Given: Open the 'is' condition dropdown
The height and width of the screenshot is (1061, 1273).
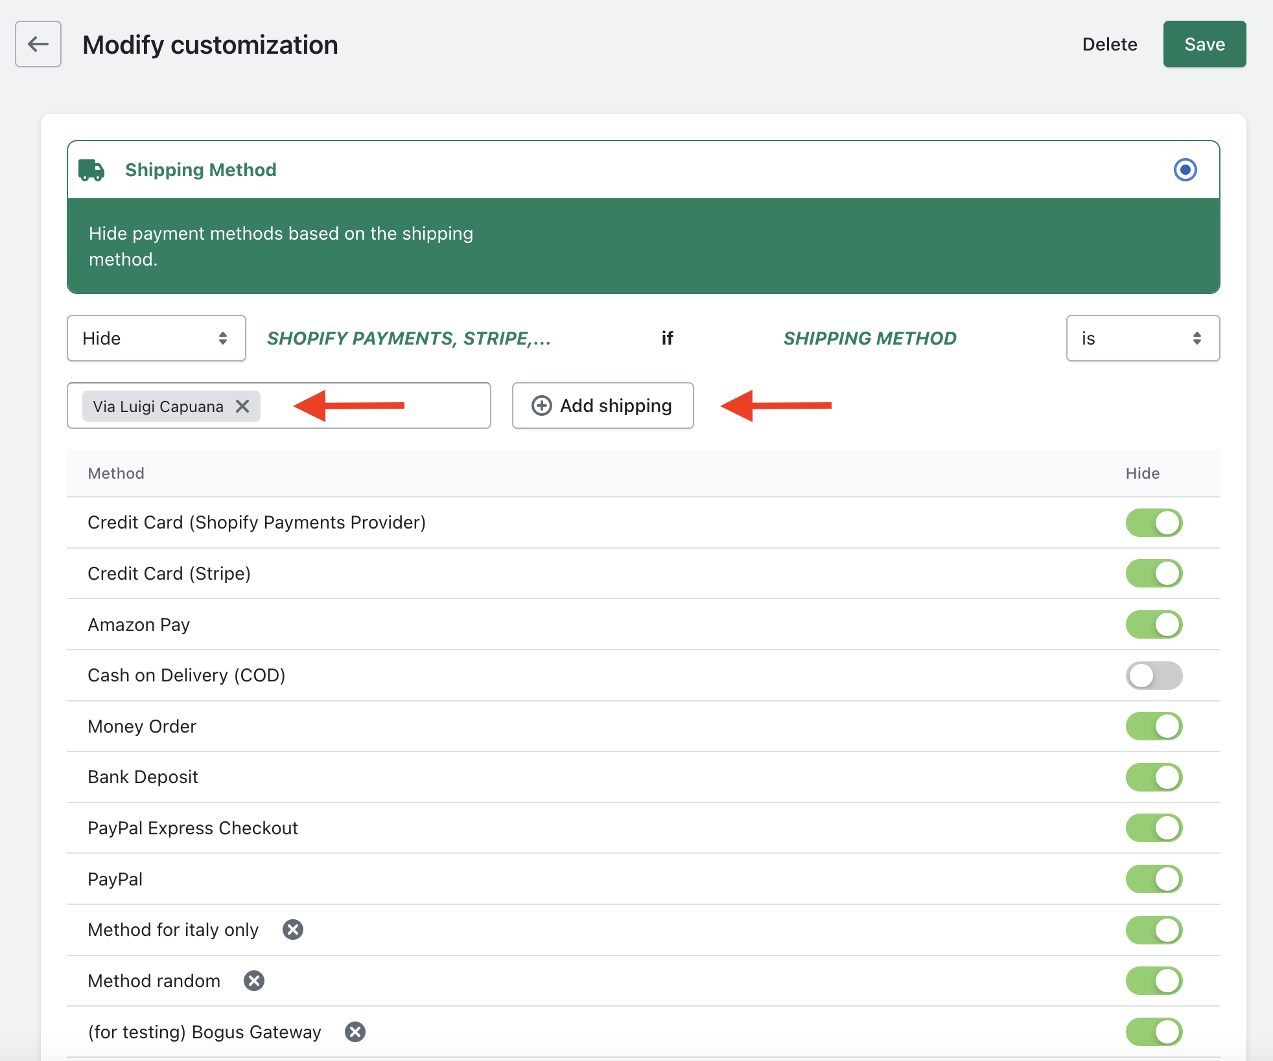Looking at the screenshot, I should coord(1143,338).
